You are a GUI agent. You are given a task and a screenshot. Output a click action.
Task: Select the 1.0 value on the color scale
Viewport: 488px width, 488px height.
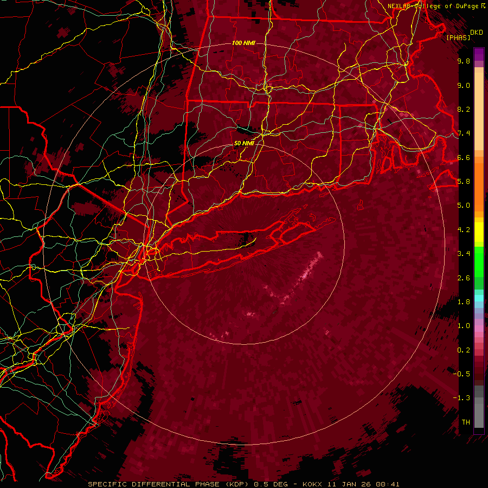tap(464, 326)
